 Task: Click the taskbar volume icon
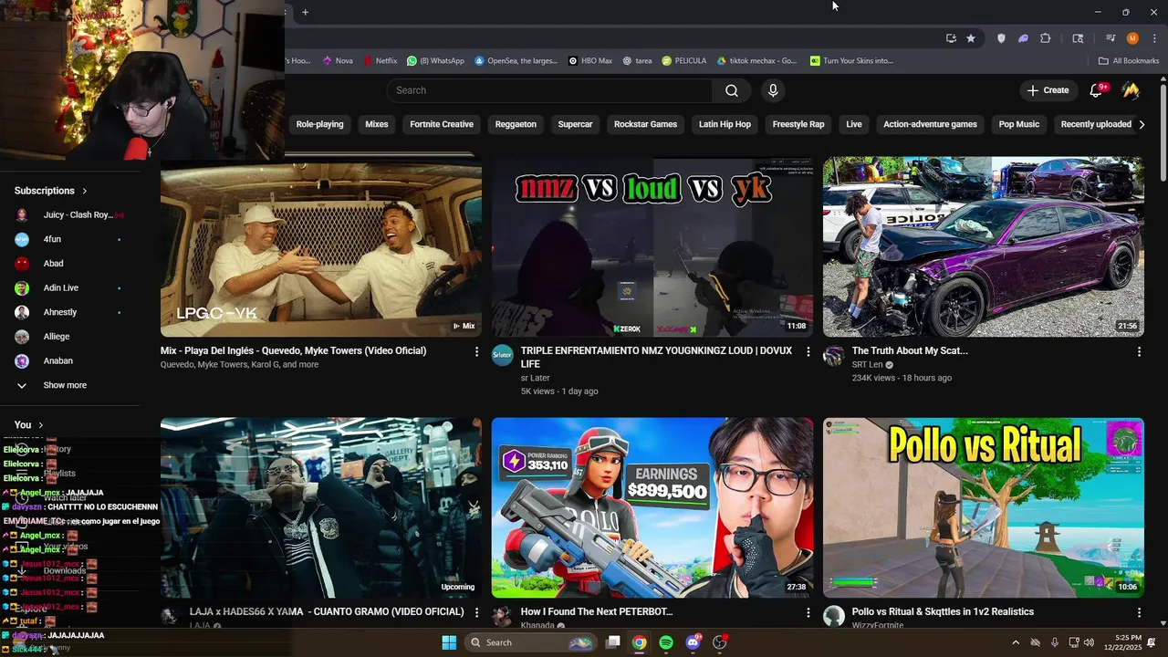1089,642
